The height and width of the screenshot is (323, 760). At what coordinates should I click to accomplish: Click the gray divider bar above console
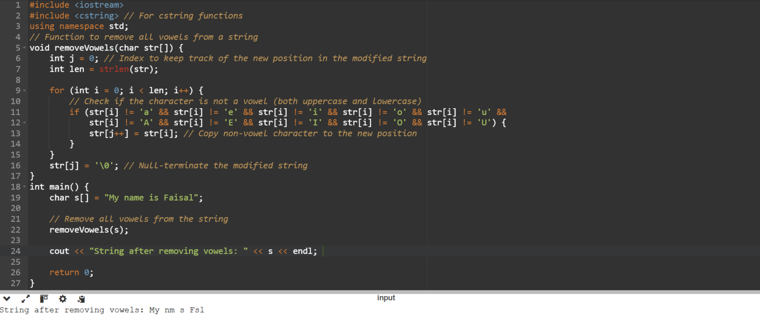pos(380,292)
